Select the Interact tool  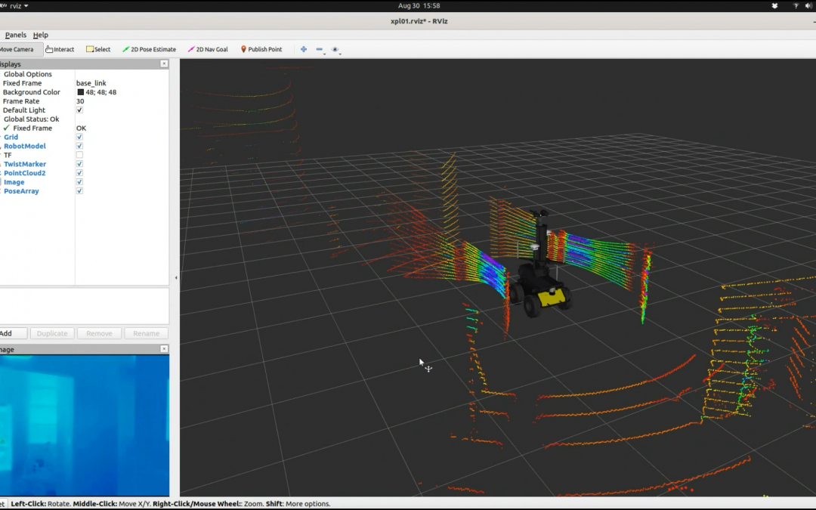tap(60, 49)
